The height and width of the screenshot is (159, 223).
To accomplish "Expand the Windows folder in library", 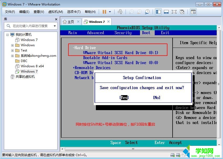I will (12, 45).
